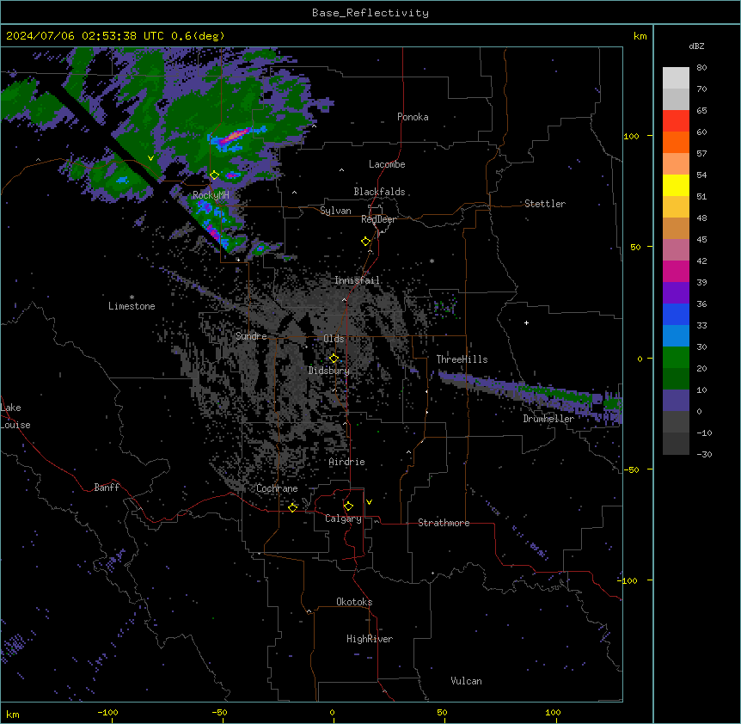741x724 pixels.
Task: Click the Didsbury label
Action: point(328,371)
